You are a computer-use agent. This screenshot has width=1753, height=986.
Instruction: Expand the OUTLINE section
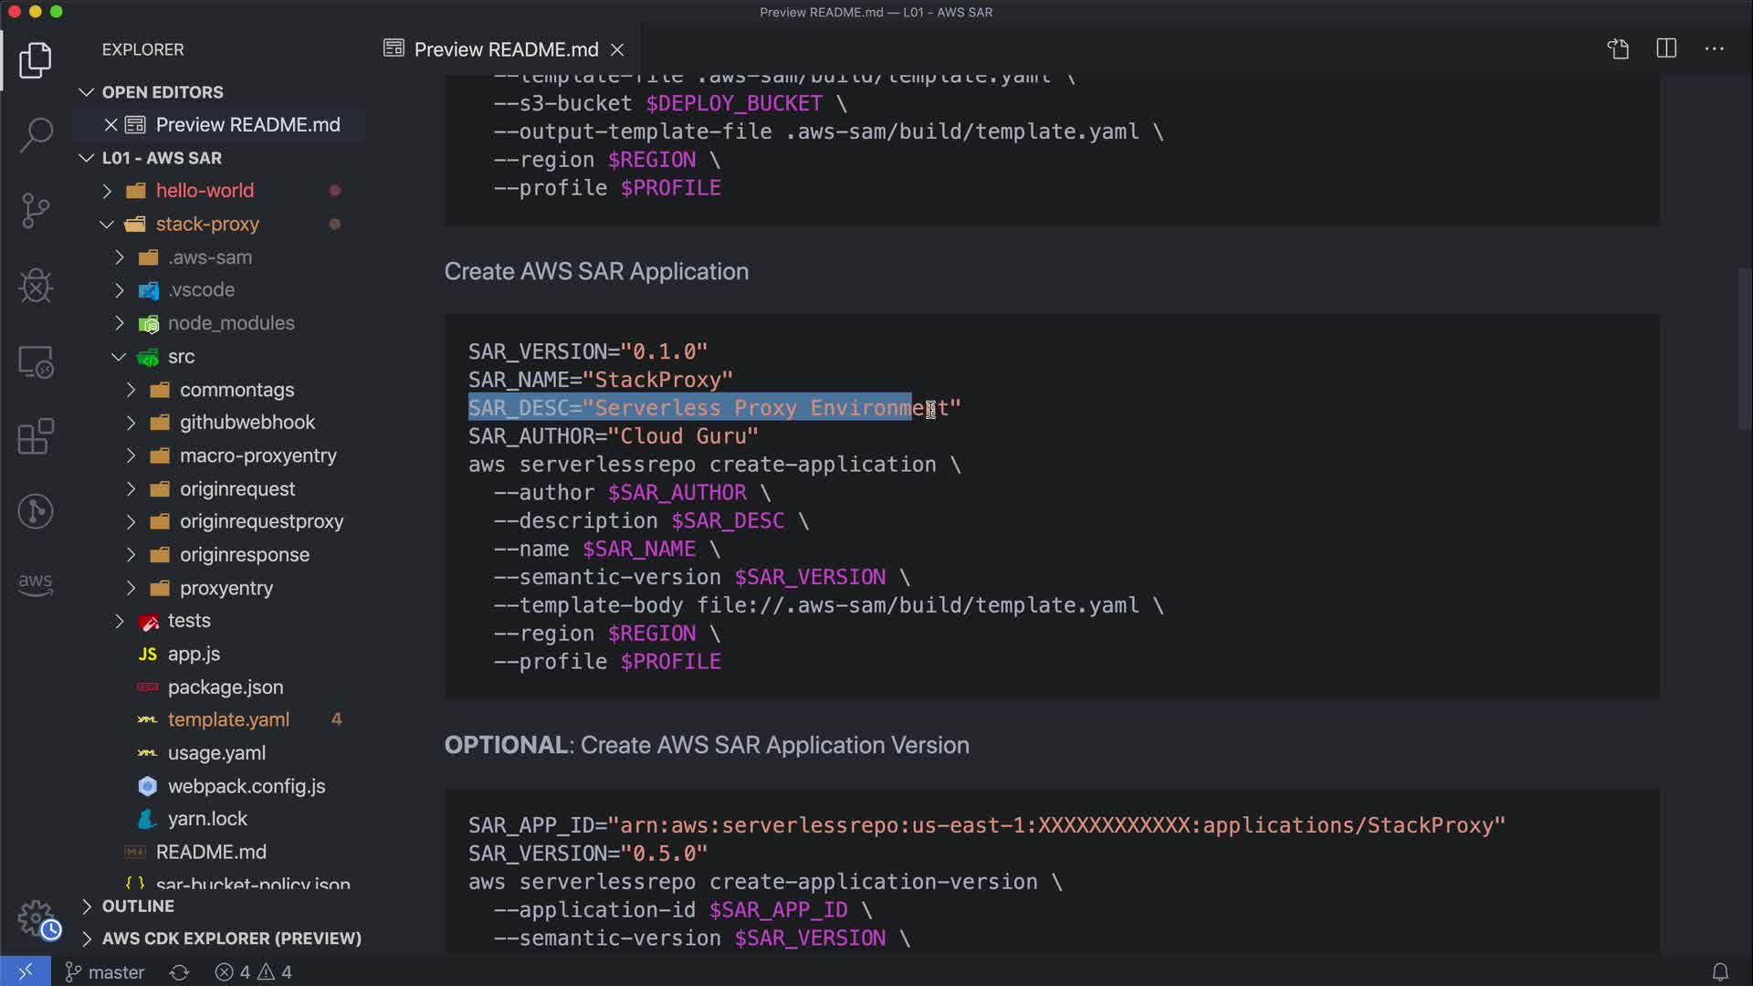pos(138,906)
